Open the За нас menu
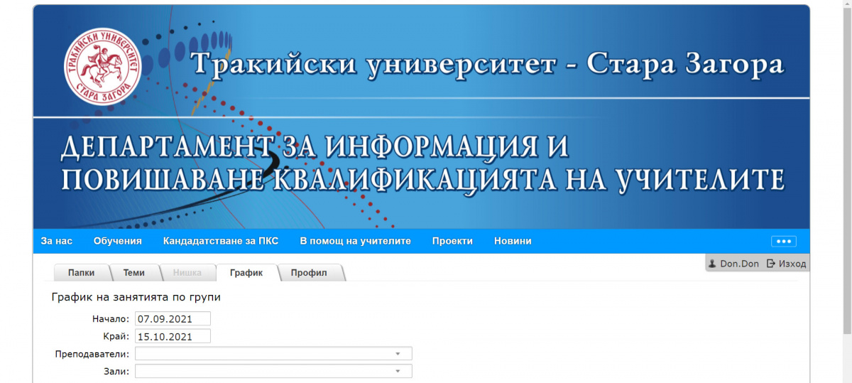852x383 pixels. click(x=57, y=241)
